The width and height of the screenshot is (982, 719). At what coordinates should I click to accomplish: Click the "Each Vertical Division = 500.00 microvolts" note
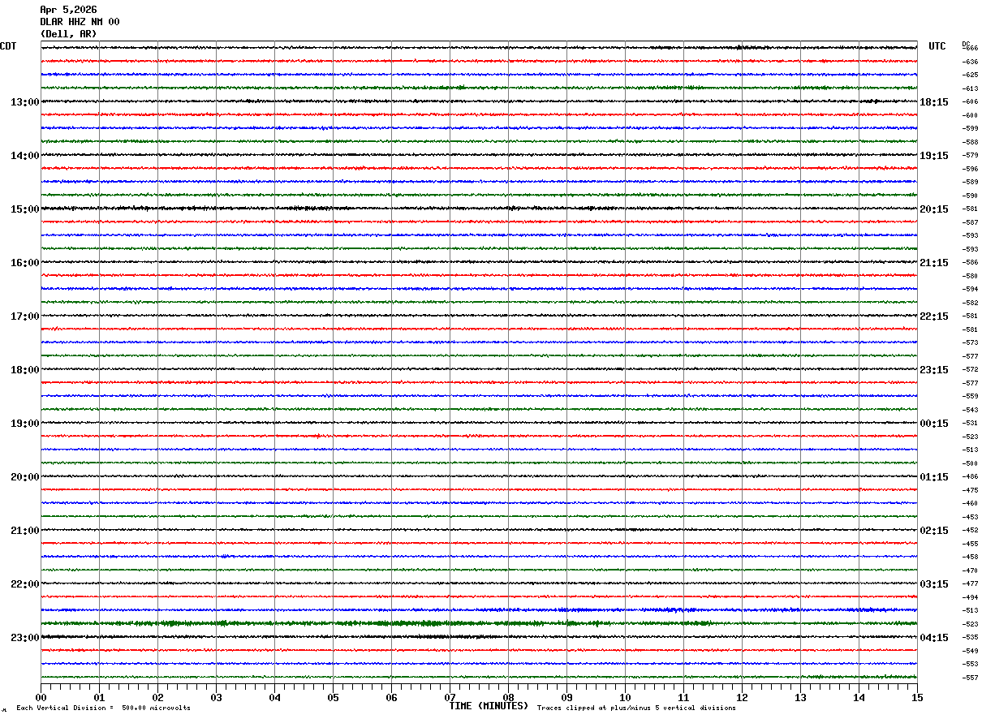pos(104,708)
